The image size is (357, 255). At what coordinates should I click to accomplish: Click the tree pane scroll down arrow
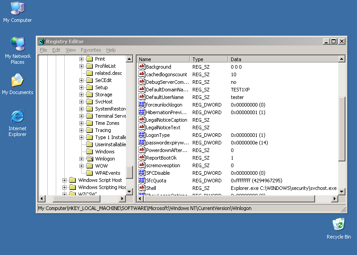click(129, 191)
